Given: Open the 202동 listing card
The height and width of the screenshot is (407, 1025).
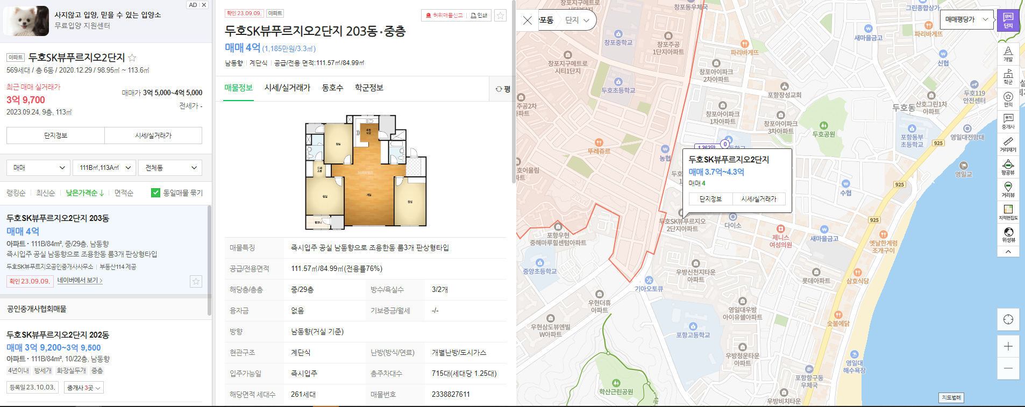Looking at the screenshot, I should coord(106,361).
